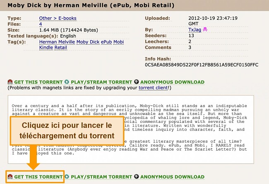Viewport: 269px width, 184px height.
Task: Select the Herman tag
Action: pyautogui.click(x=48, y=42)
